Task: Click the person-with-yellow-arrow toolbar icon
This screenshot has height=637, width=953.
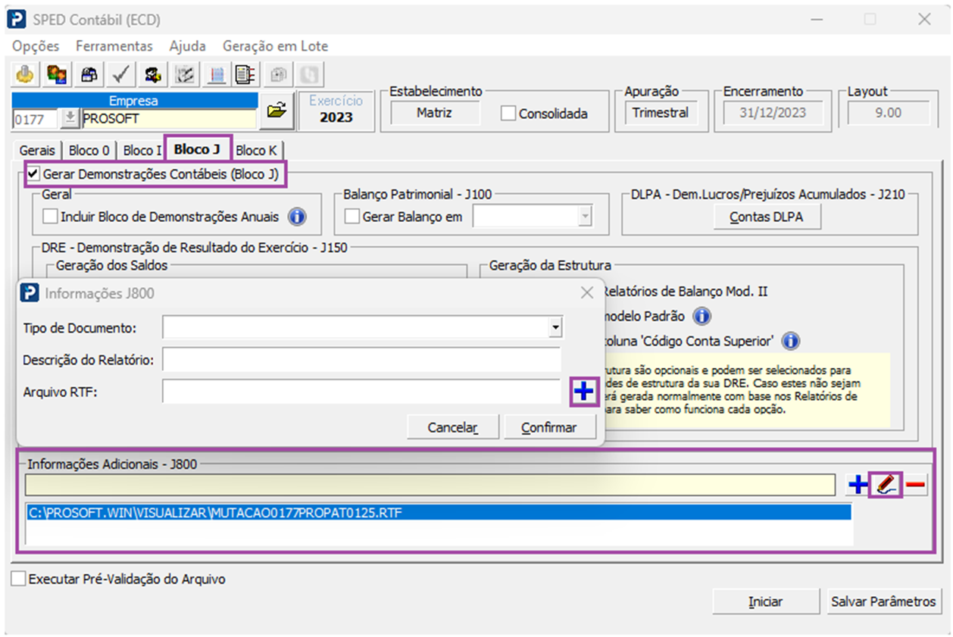Action: (x=152, y=74)
